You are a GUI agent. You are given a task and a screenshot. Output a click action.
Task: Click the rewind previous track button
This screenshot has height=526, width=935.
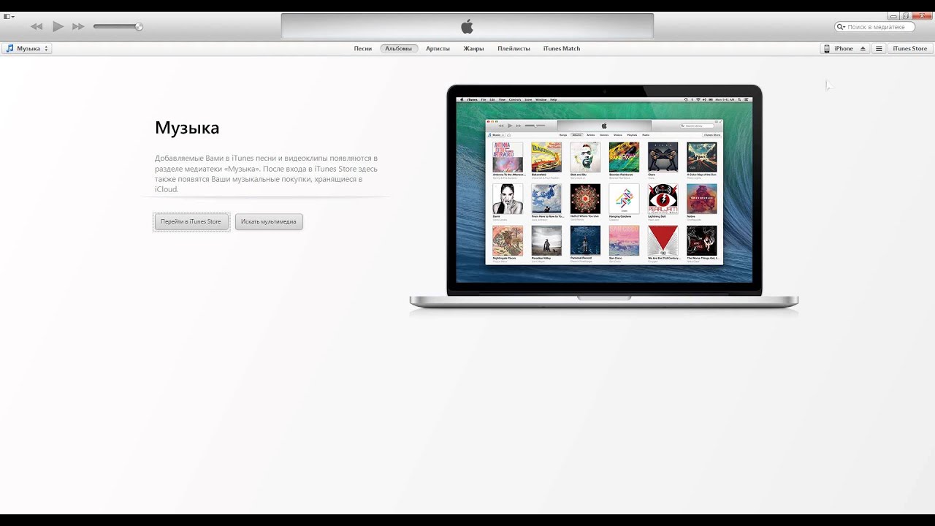point(37,27)
